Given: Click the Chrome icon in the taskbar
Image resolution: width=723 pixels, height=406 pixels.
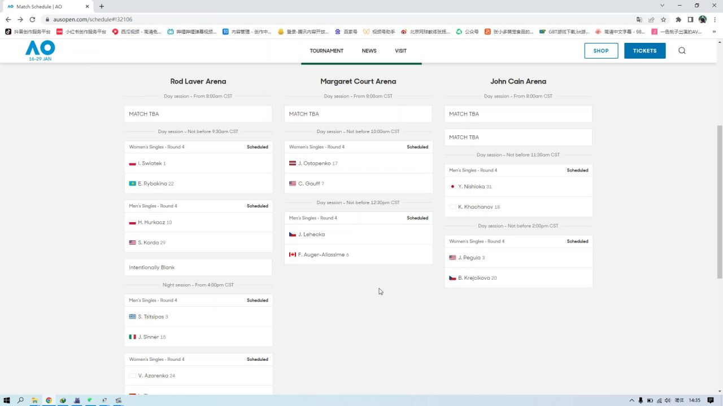Looking at the screenshot, I should point(49,400).
